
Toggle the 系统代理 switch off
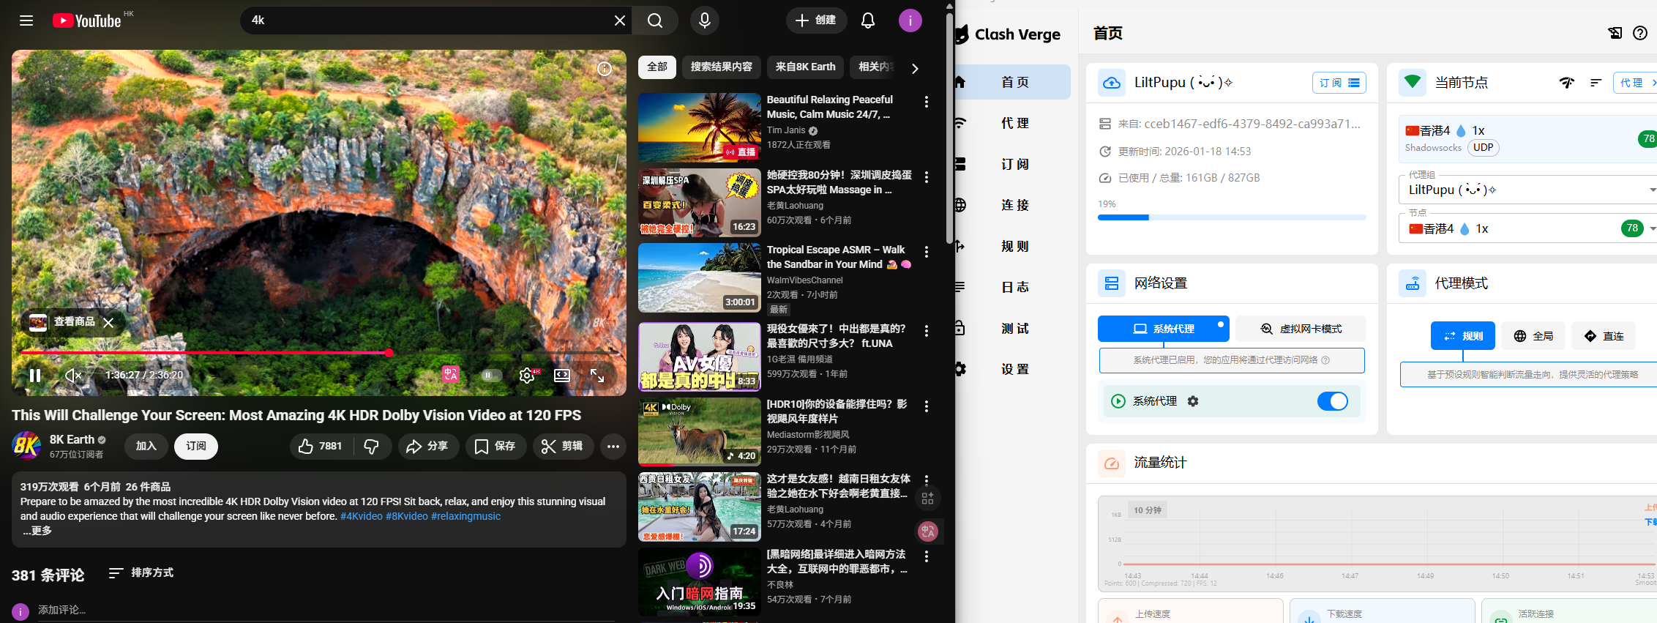pyautogui.click(x=1332, y=401)
